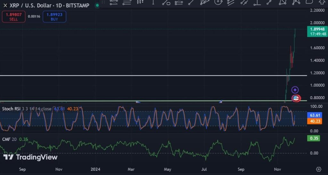
Task: Click the US flag economic event marker
Action: click(296, 98)
